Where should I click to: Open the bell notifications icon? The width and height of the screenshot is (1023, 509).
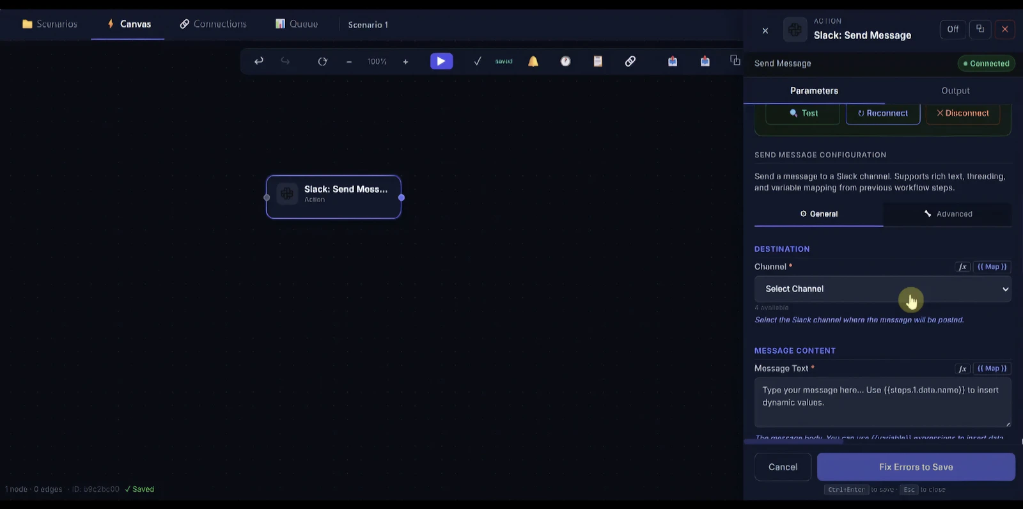pos(533,61)
